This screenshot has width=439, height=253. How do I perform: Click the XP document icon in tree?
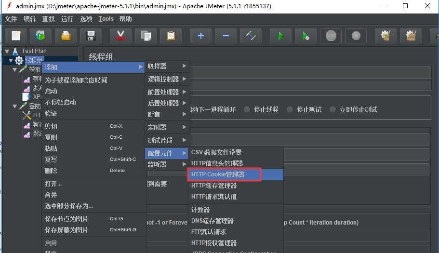(x=27, y=96)
